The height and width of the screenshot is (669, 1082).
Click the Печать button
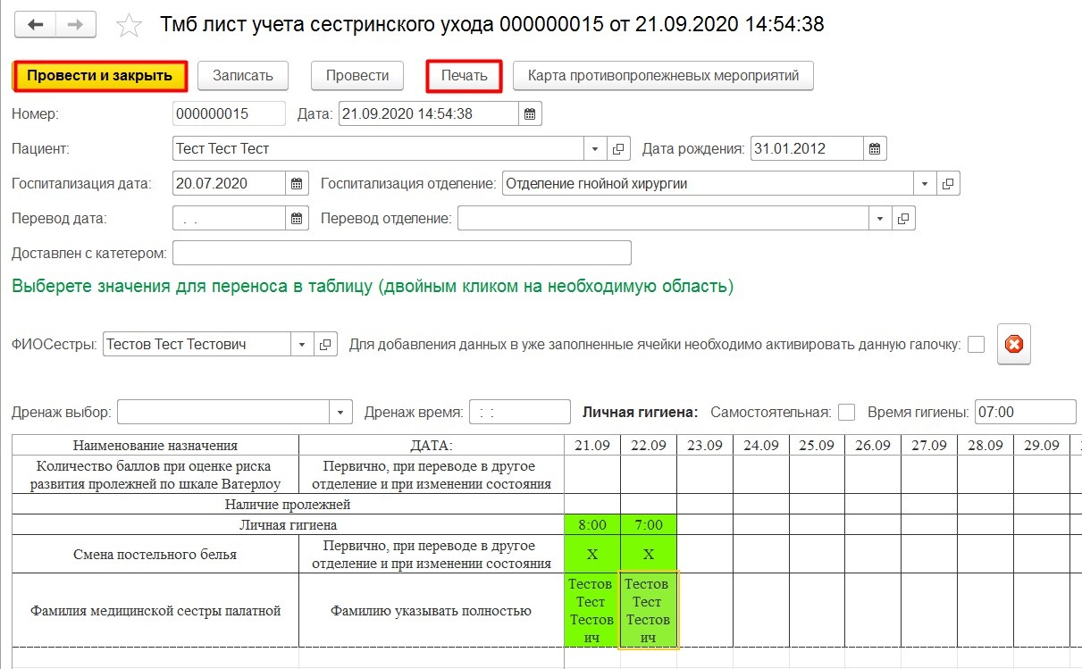(464, 76)
